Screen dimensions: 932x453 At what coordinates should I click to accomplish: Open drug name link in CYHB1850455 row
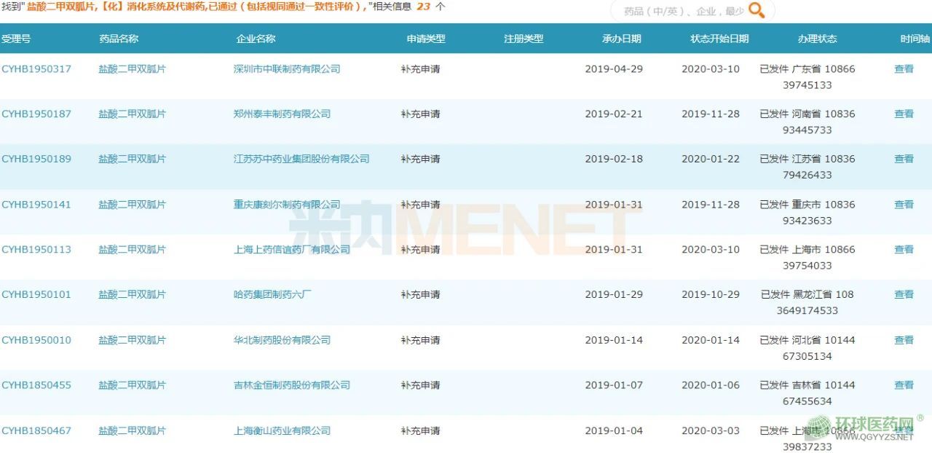coord(132,385)
